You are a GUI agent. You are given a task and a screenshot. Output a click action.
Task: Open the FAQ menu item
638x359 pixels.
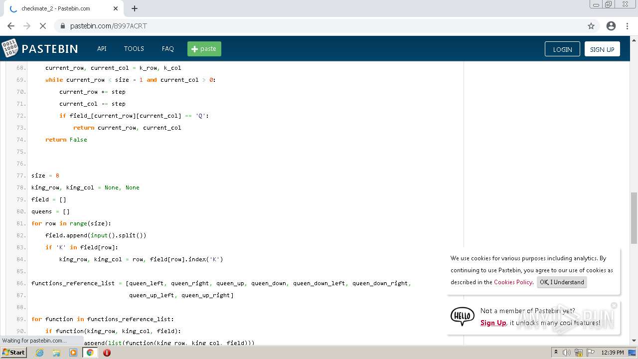tap(168, 49)
